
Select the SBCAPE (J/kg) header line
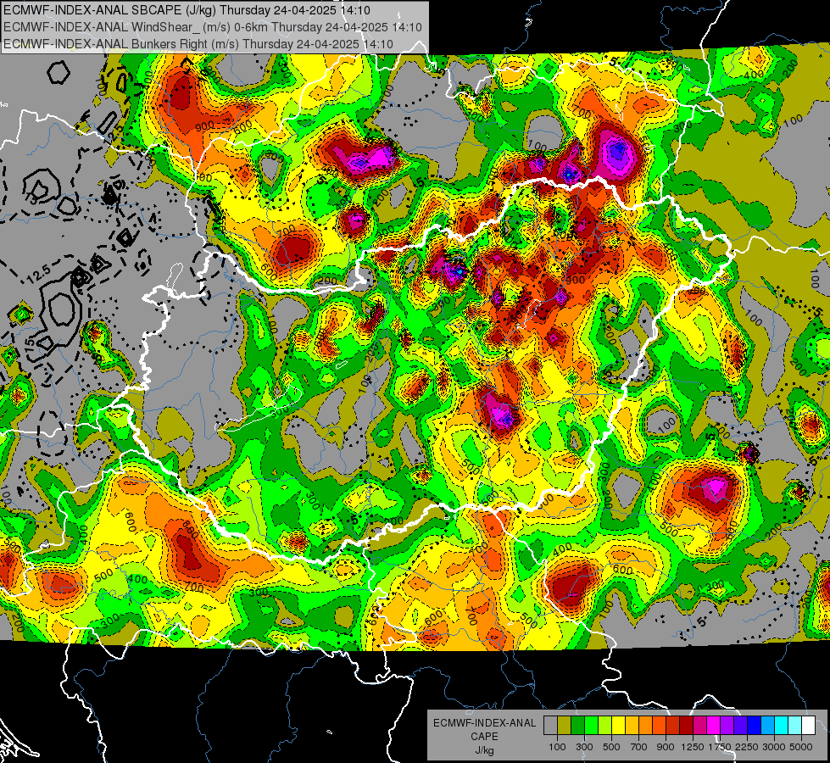point(187,9)
